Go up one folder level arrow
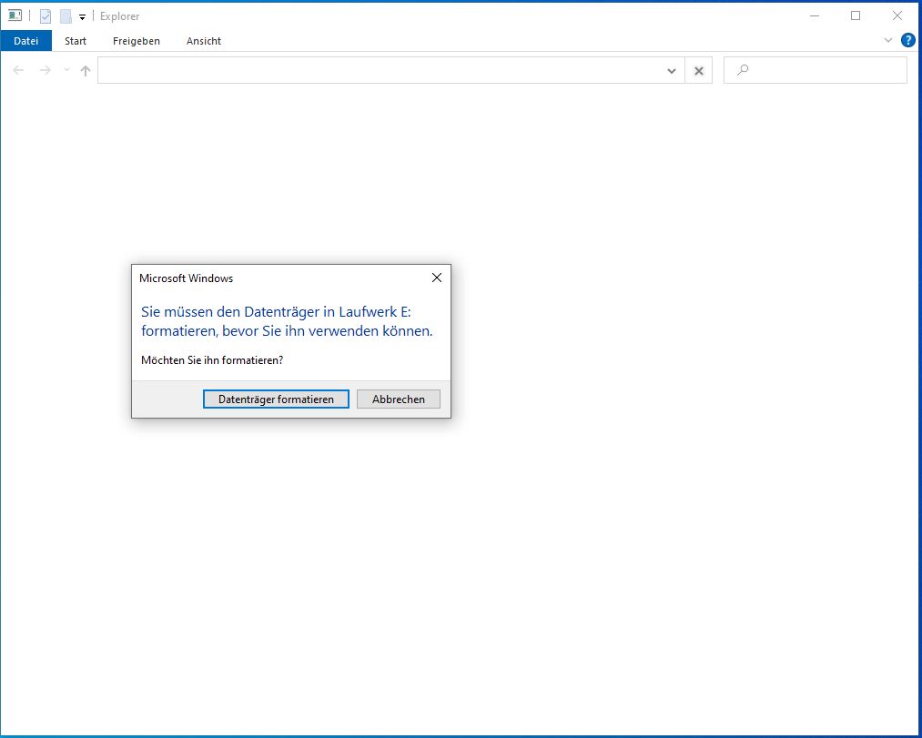 (x=86, y=71)
